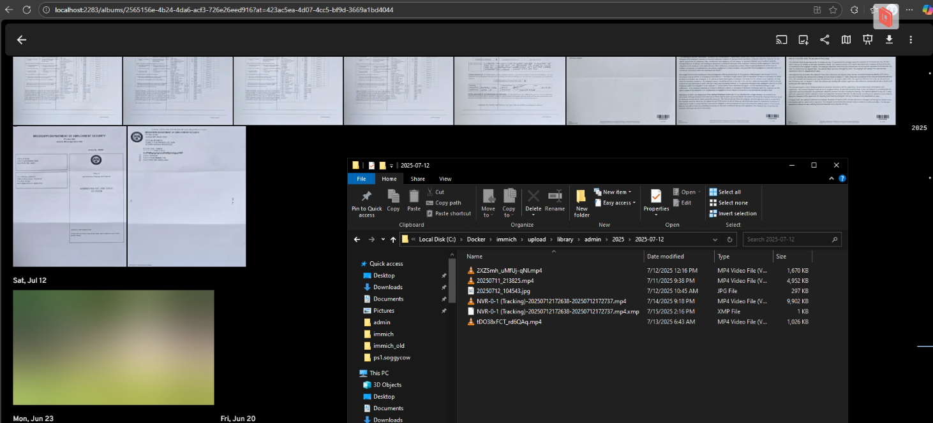Go back using album back arrow

(22, 39)
